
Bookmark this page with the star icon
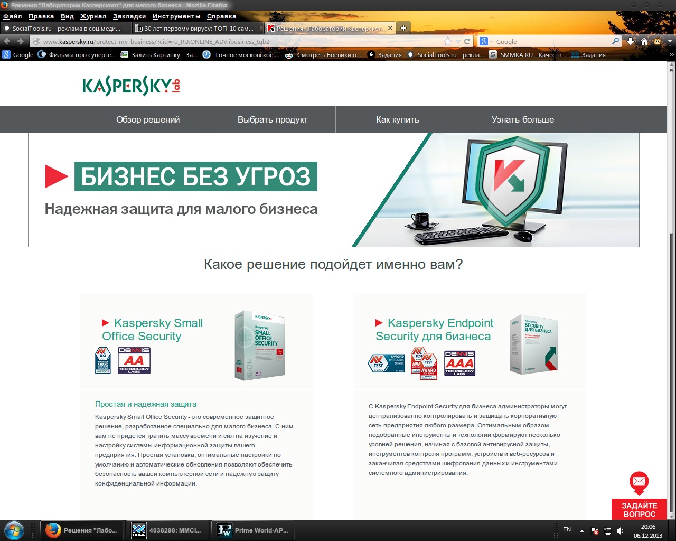(448, 41)
